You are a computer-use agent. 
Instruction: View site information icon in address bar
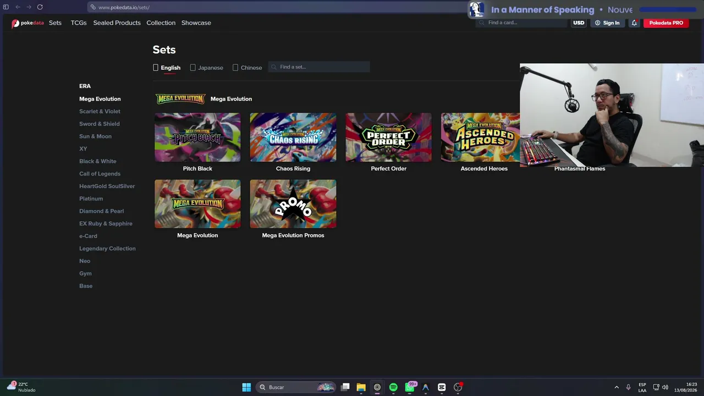pos(92,7)
